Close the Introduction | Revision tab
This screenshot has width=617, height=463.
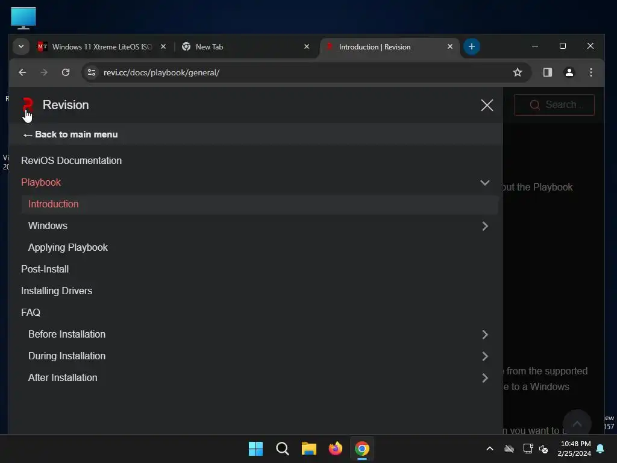[449, 47]
